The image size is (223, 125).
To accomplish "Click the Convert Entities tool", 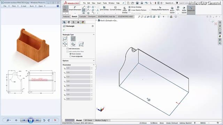I will (x=115, y=8).
